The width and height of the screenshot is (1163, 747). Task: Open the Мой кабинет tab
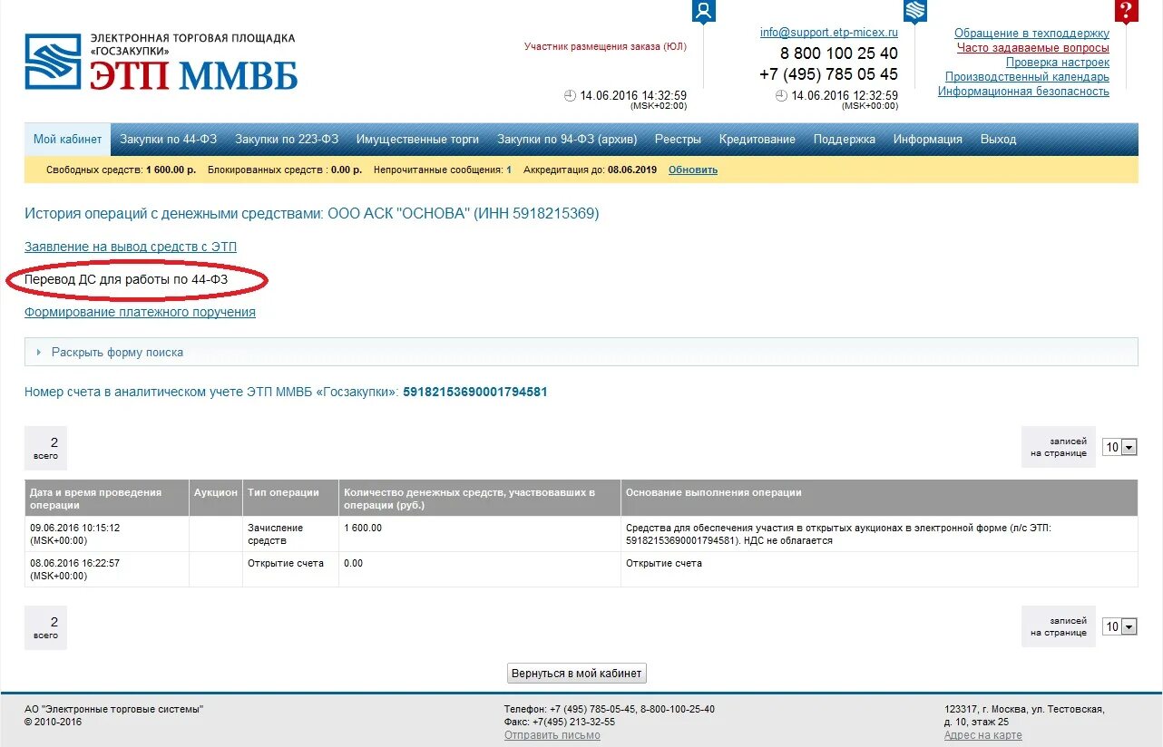click(x=68, y=140)
